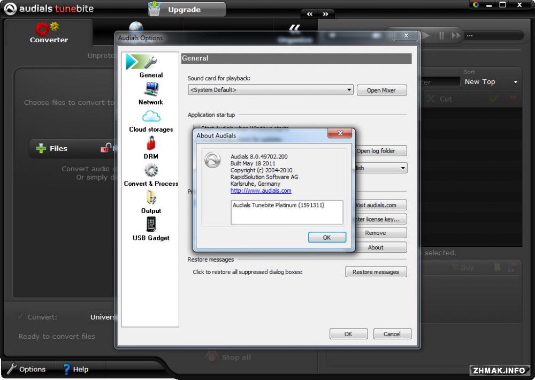The height and width of the screenshot is (380, 535).
Task: Click the globe tab icon
Action: click(136, 27)
